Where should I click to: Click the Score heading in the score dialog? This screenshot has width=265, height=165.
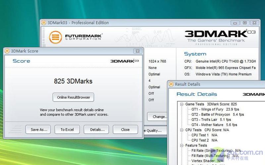click(21, 61)
